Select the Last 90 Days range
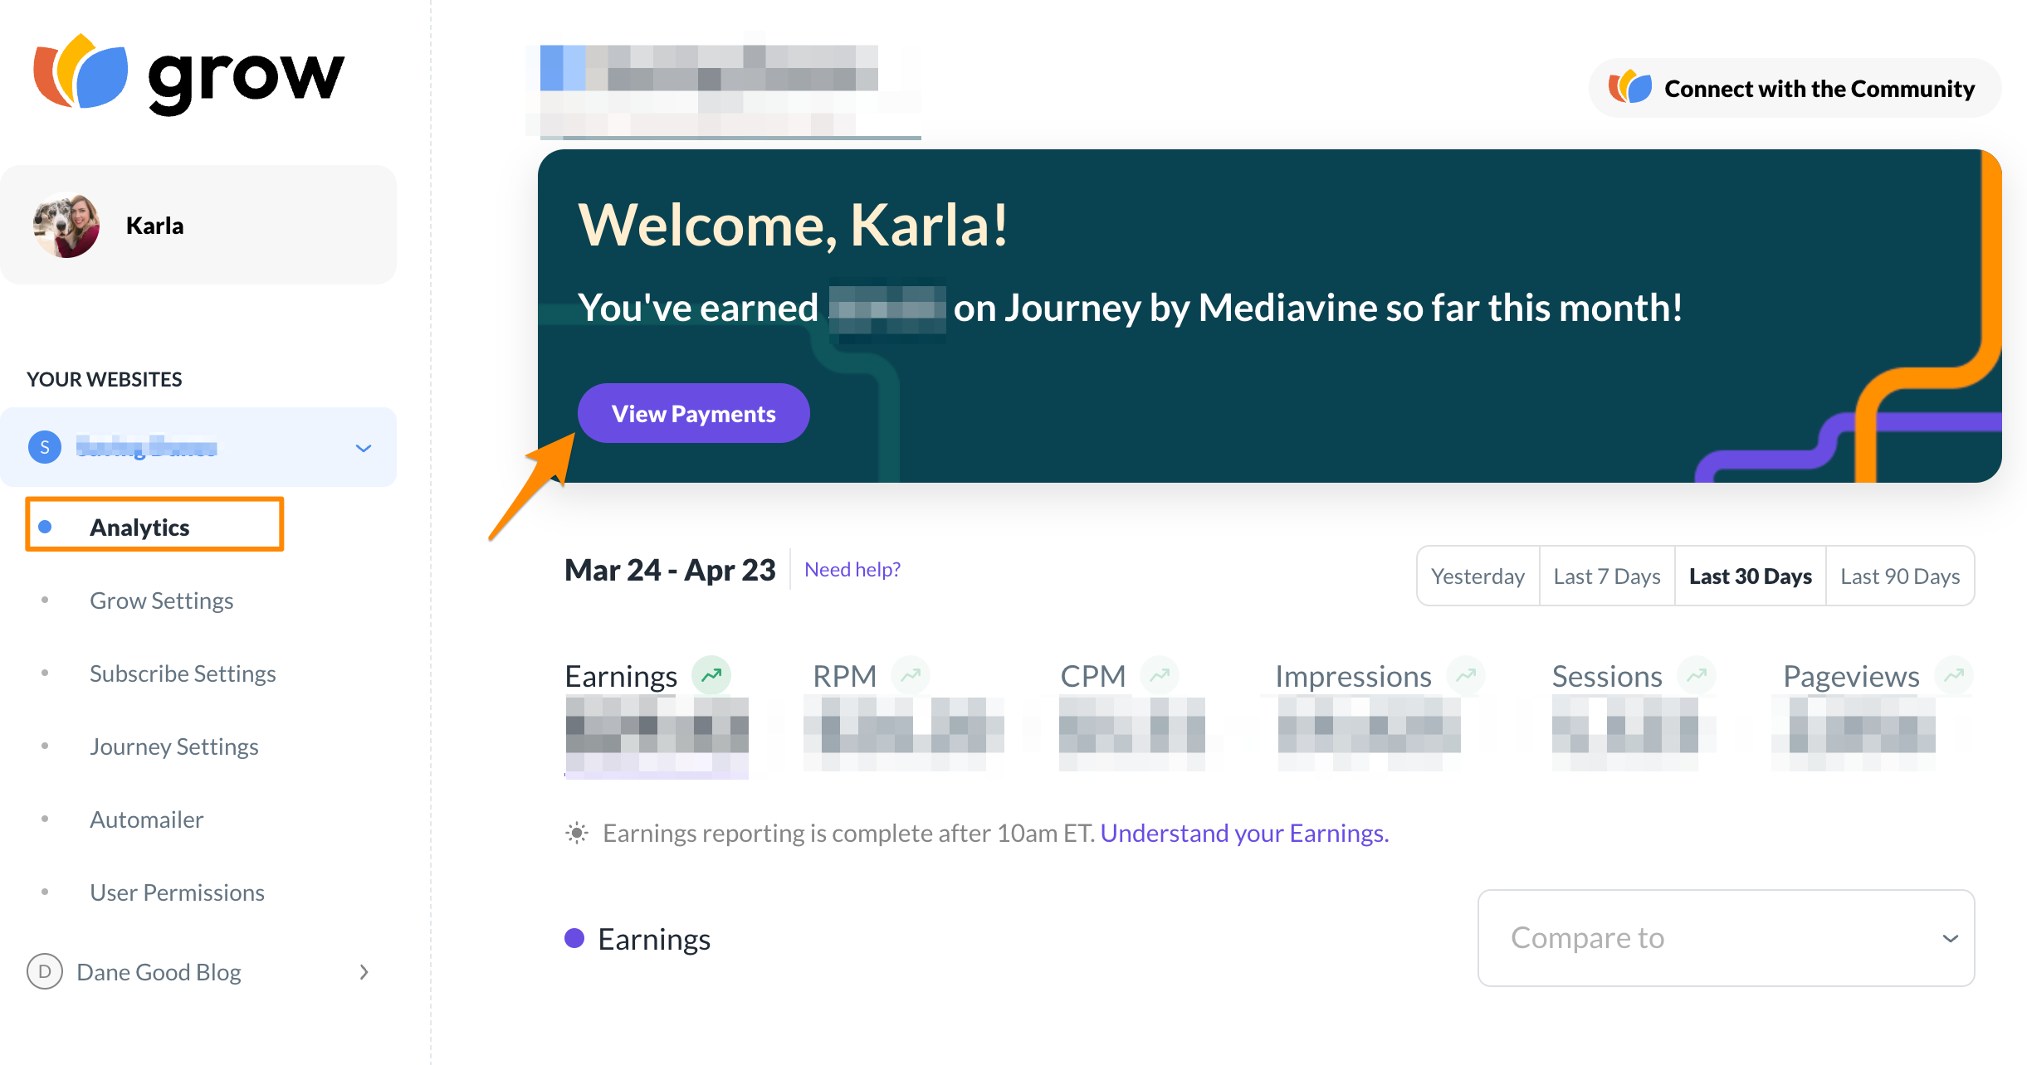Viewport: 2027px width, 1065px height. coord(1899,576)
